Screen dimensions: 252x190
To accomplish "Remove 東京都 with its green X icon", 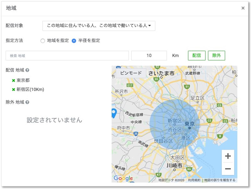I will (13, 80).
